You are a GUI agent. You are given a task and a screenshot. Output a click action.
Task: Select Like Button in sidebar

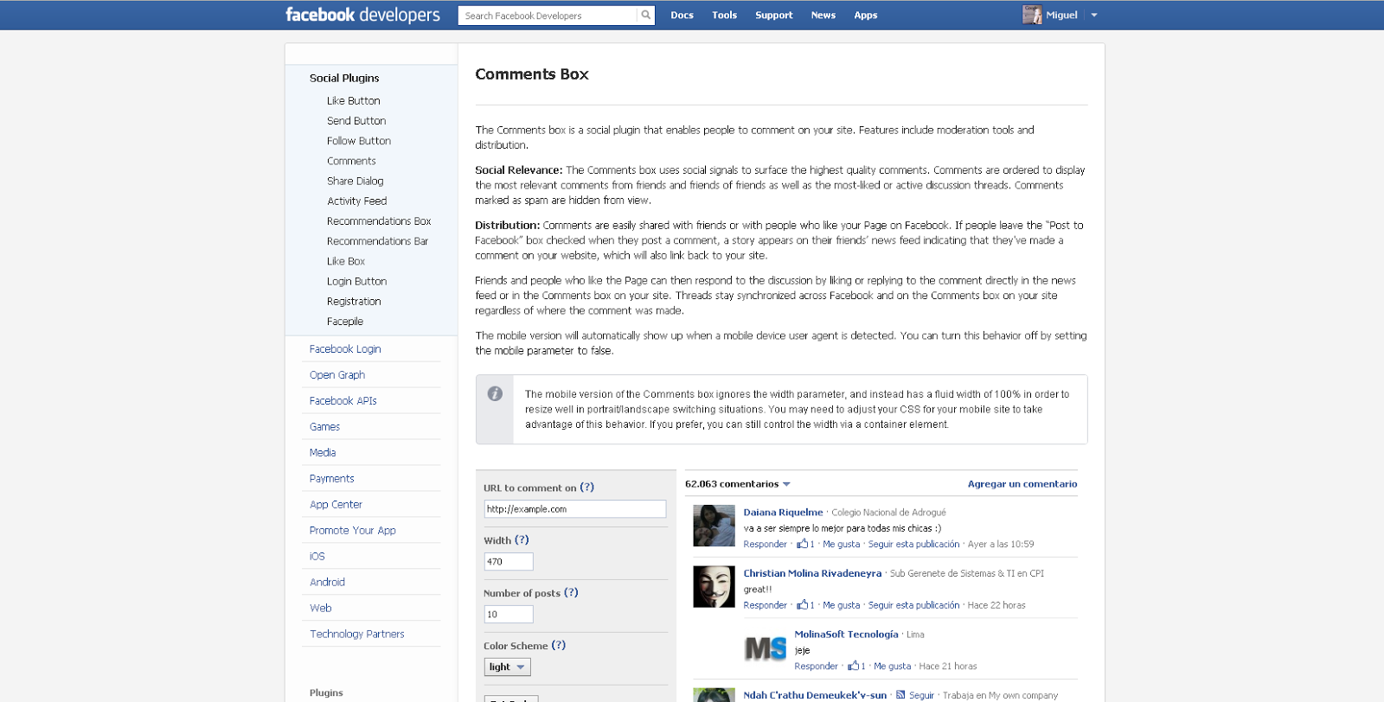[x=354, y=101]
